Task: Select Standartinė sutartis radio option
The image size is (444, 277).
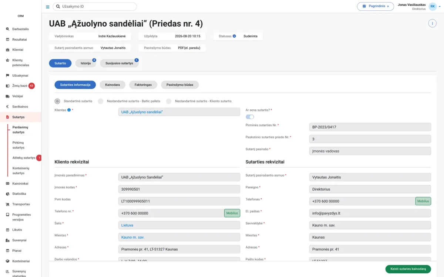Action: tap(57, 101)
